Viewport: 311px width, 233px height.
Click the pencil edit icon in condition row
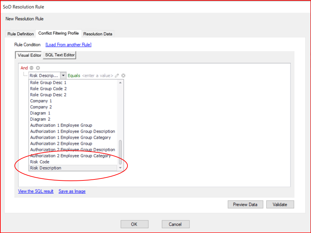(x=117, y=76)
